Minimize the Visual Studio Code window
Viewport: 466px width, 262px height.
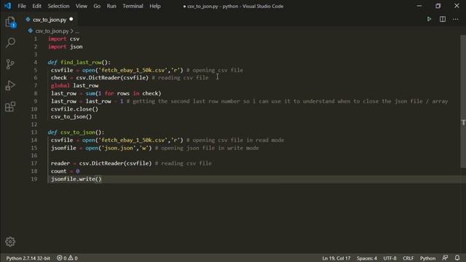(419, 6)
